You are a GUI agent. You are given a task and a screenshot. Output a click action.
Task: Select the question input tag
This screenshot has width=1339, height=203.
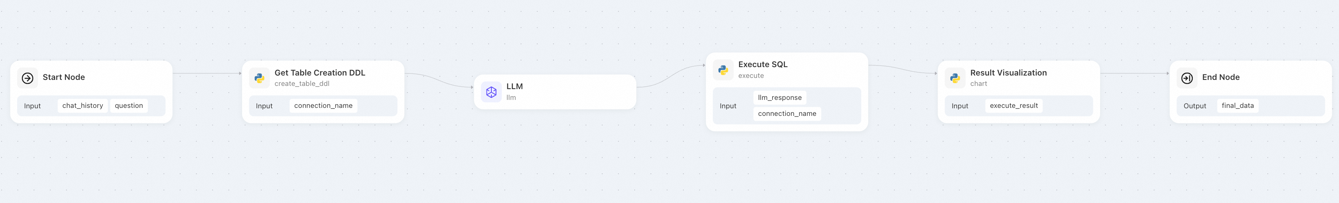[129, 105]
